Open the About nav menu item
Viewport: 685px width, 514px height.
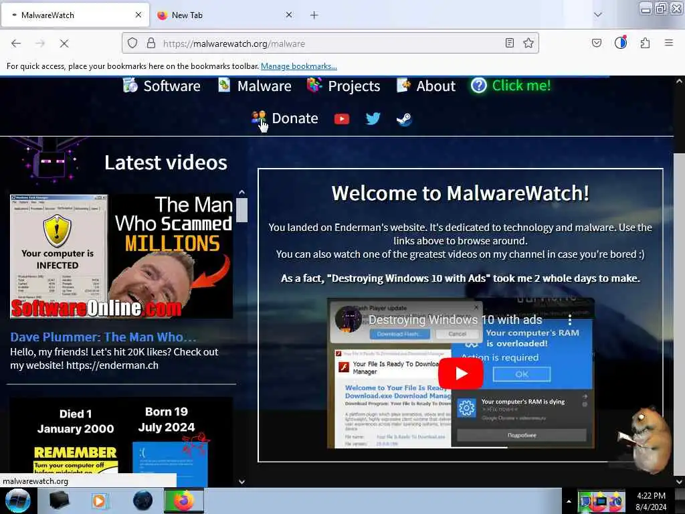[x=426, y=86]
